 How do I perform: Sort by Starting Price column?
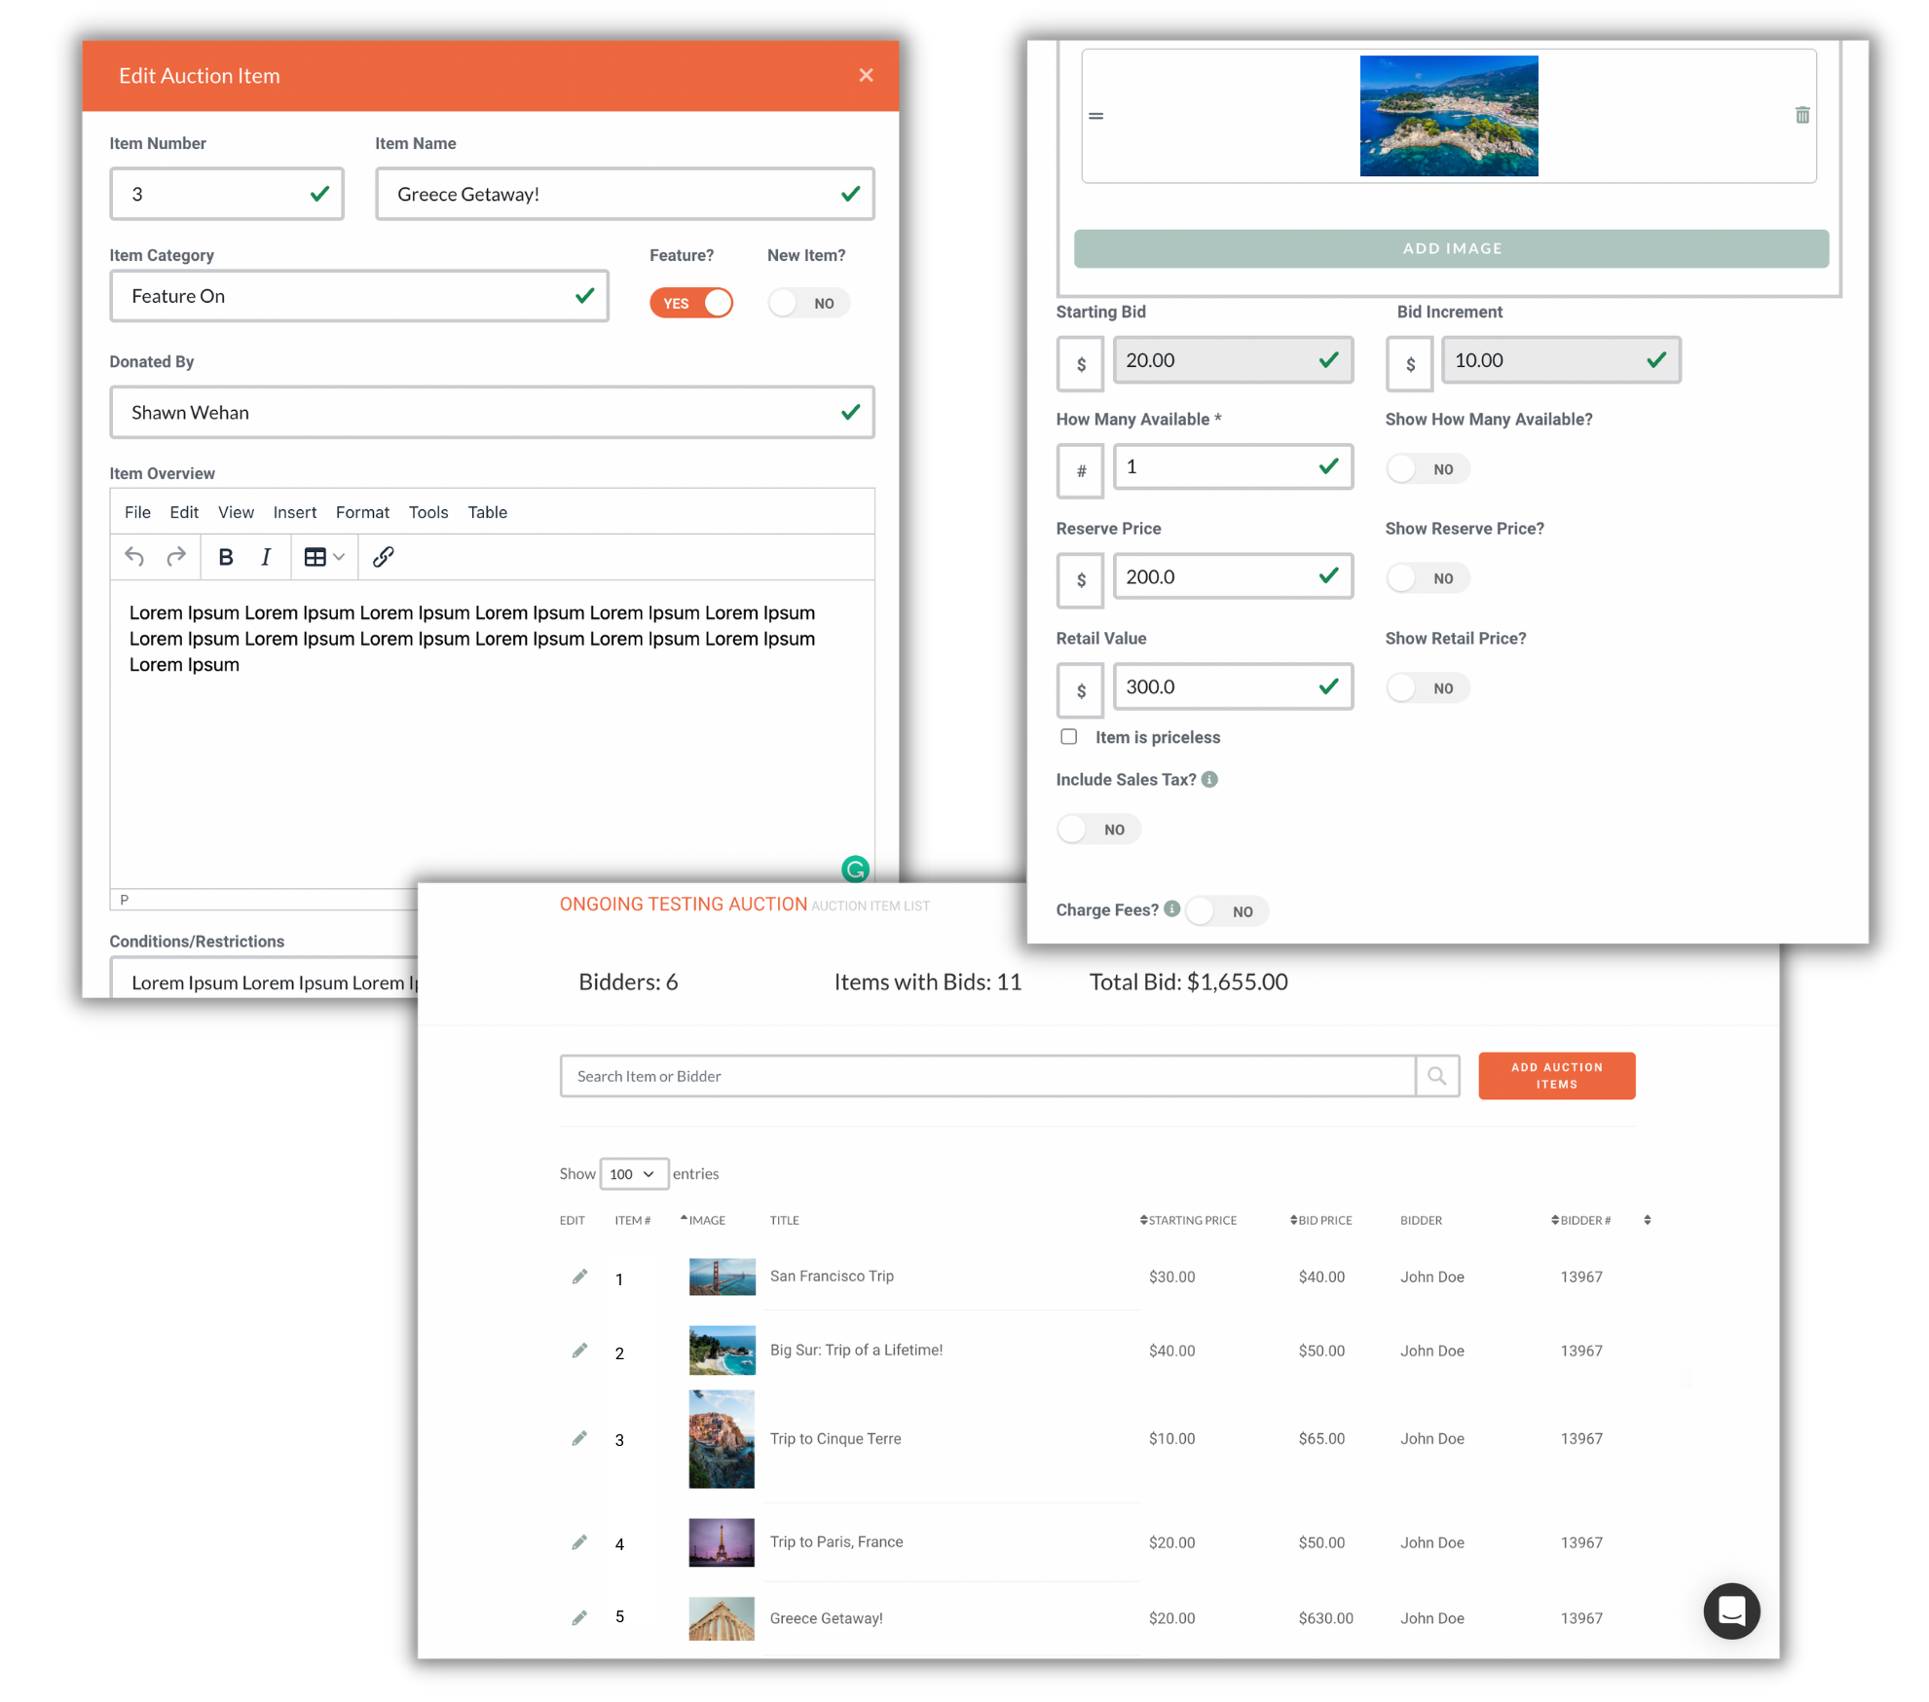point(1188,1220)
